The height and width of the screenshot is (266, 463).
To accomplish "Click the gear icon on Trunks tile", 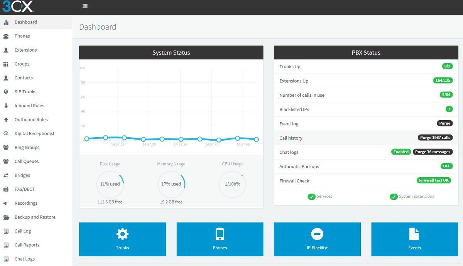I will pos(122,234).
